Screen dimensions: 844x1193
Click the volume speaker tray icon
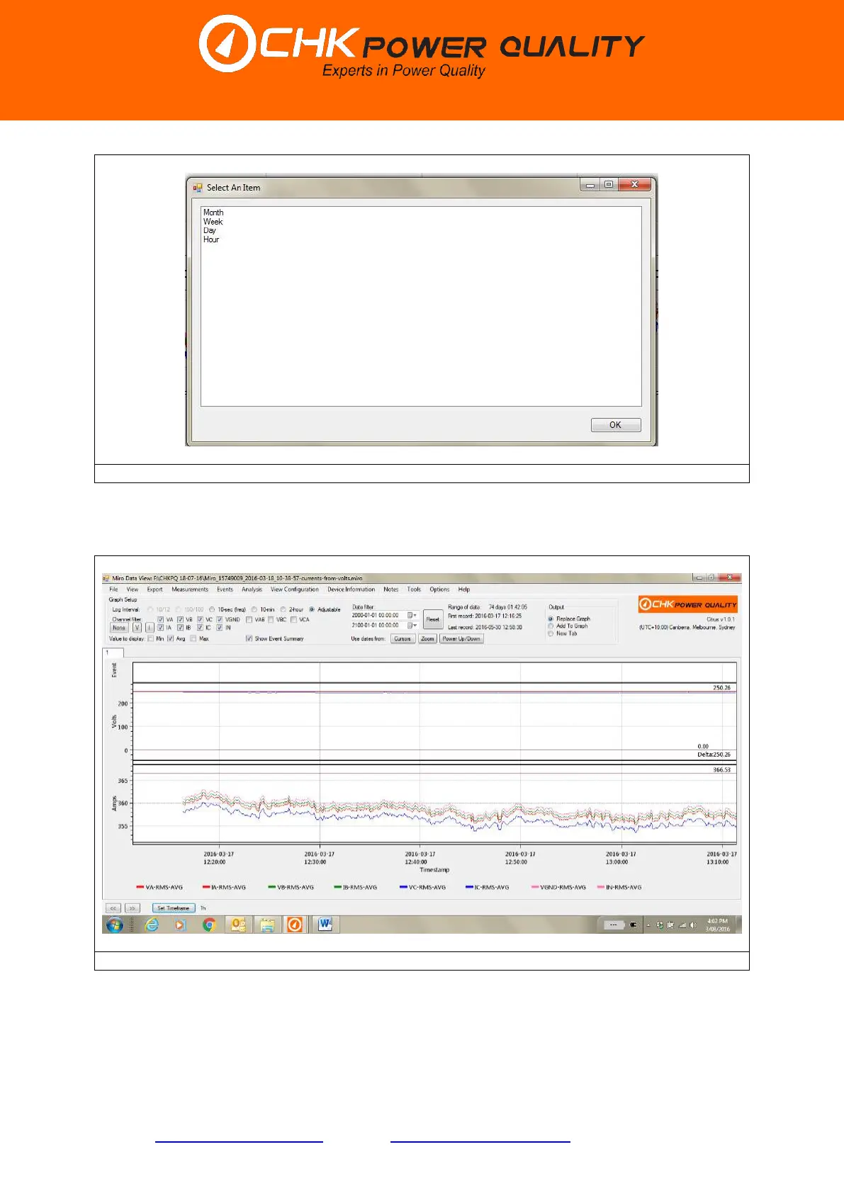click(692, 925)
